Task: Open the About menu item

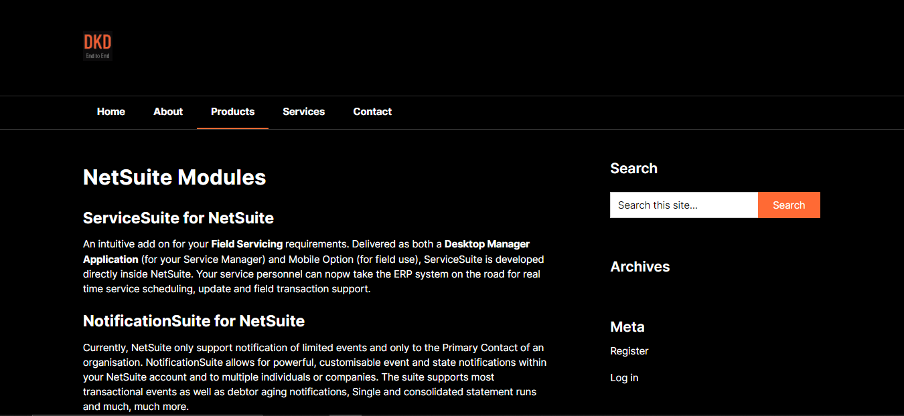Action: 168,112
